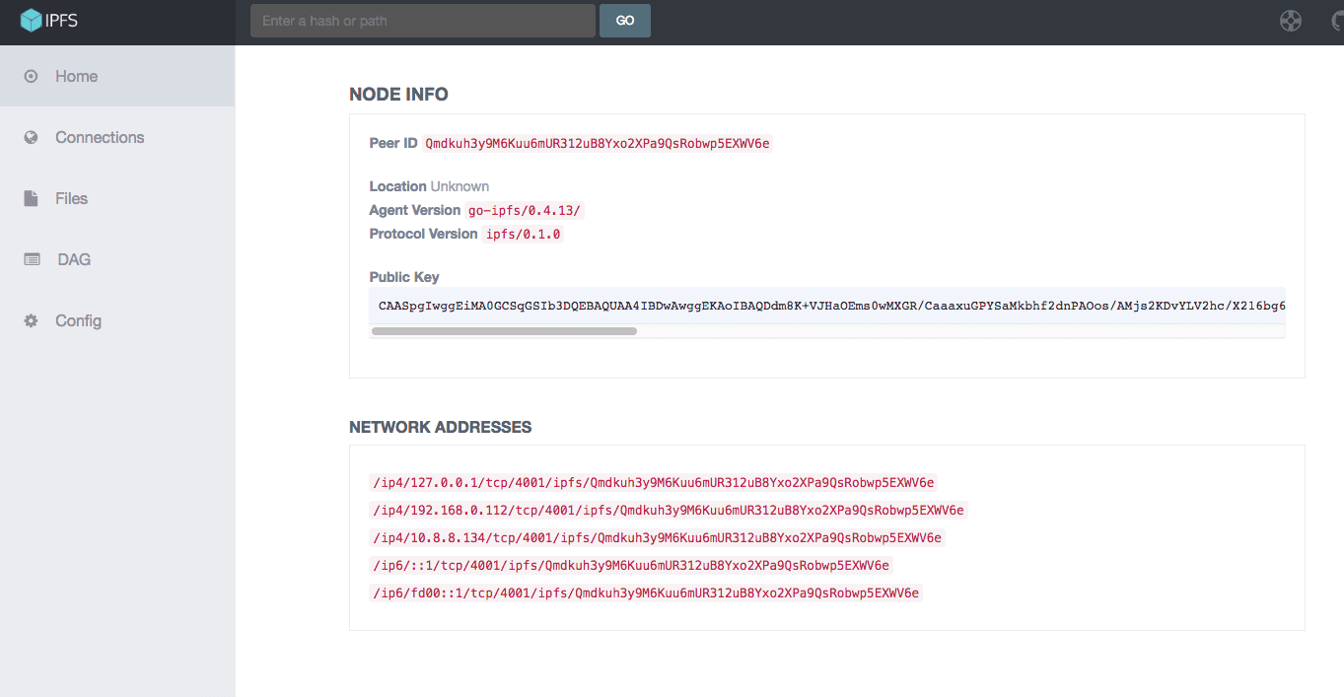Select the 127.0.0.1 network address
The height and width of the screenshot is (697, 1344).
coord(653,483)
